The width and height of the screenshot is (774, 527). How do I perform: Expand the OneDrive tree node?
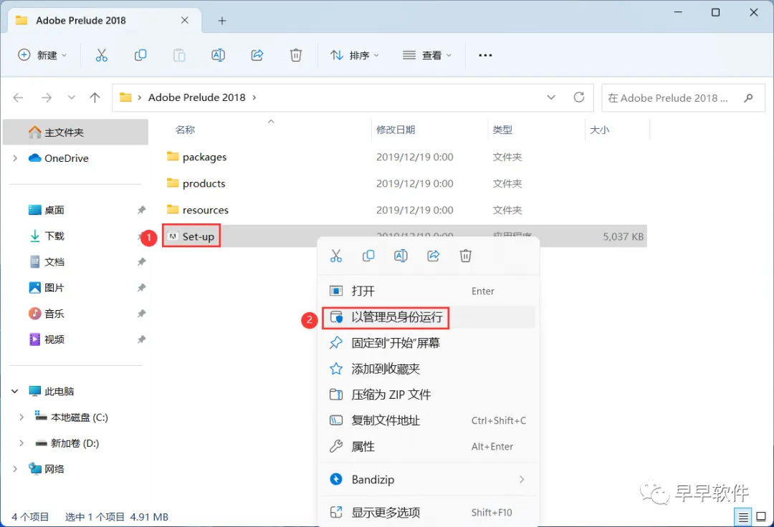point(15,158)
